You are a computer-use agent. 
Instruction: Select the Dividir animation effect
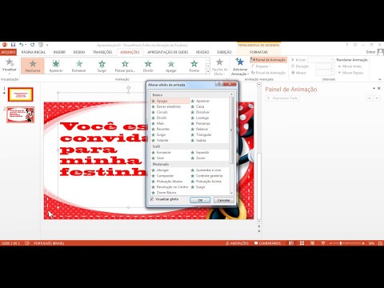click(148, 66)
